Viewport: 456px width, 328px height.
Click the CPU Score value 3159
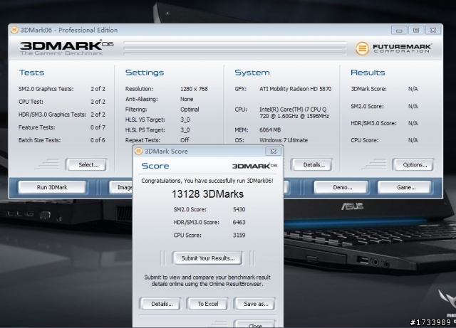coord(239,235)
